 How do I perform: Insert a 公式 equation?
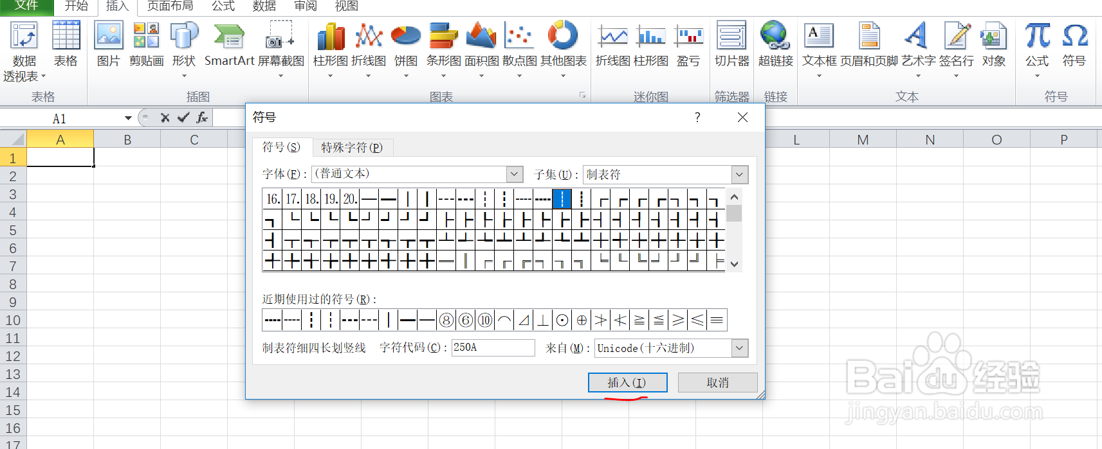[x=1037, y=50]
